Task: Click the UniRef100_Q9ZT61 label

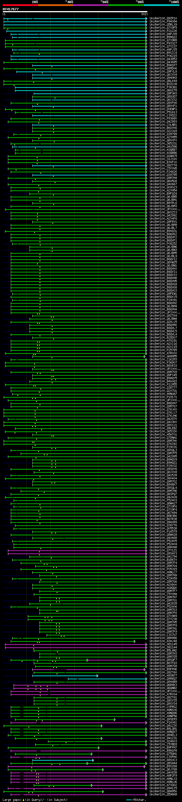Action: click(x=163, y=697)
